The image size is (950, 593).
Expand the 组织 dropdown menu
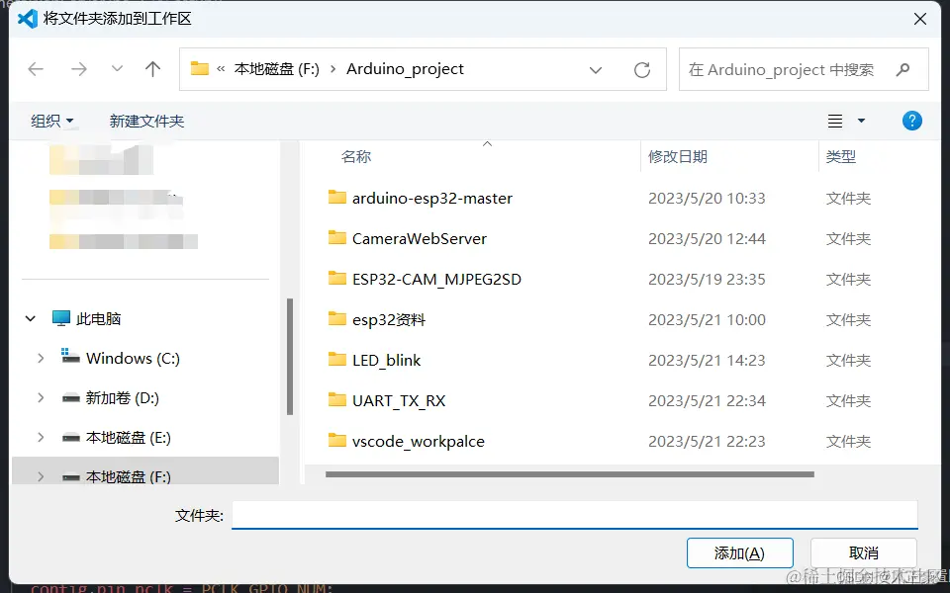(51, 121)
